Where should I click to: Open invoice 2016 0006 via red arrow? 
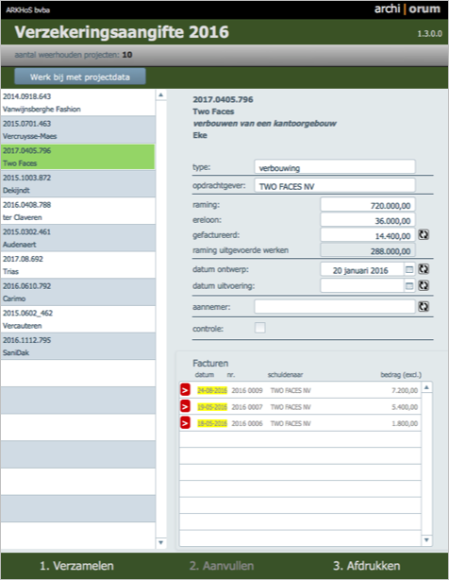click(x=185, y=423)
